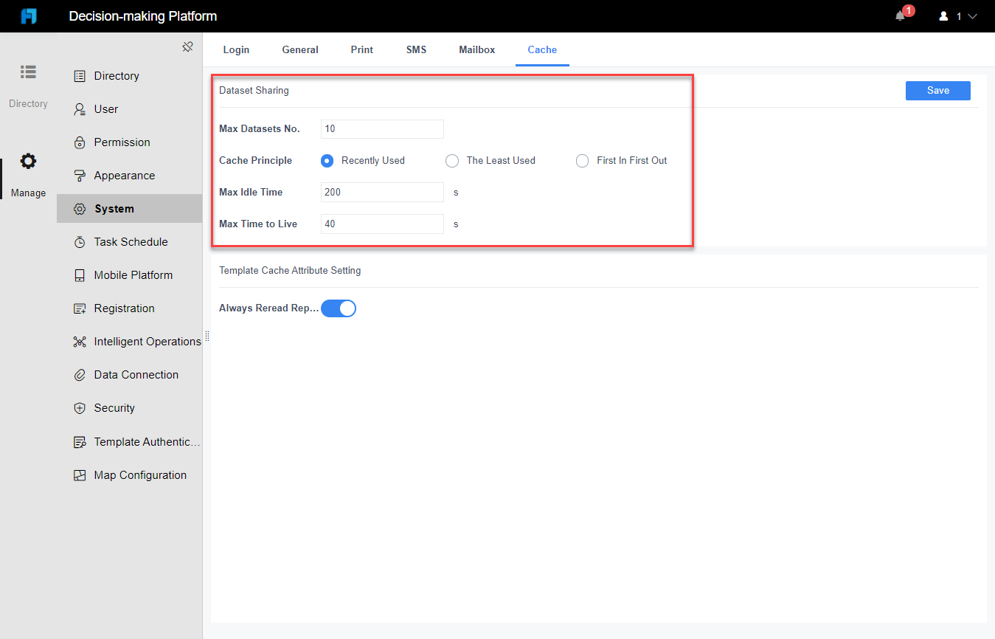Image resolution: width=995 pixels, height=639 pixels.
Task: Open Intelligent Operations settings
Action: pyautogui.click(x=80, y=341)
